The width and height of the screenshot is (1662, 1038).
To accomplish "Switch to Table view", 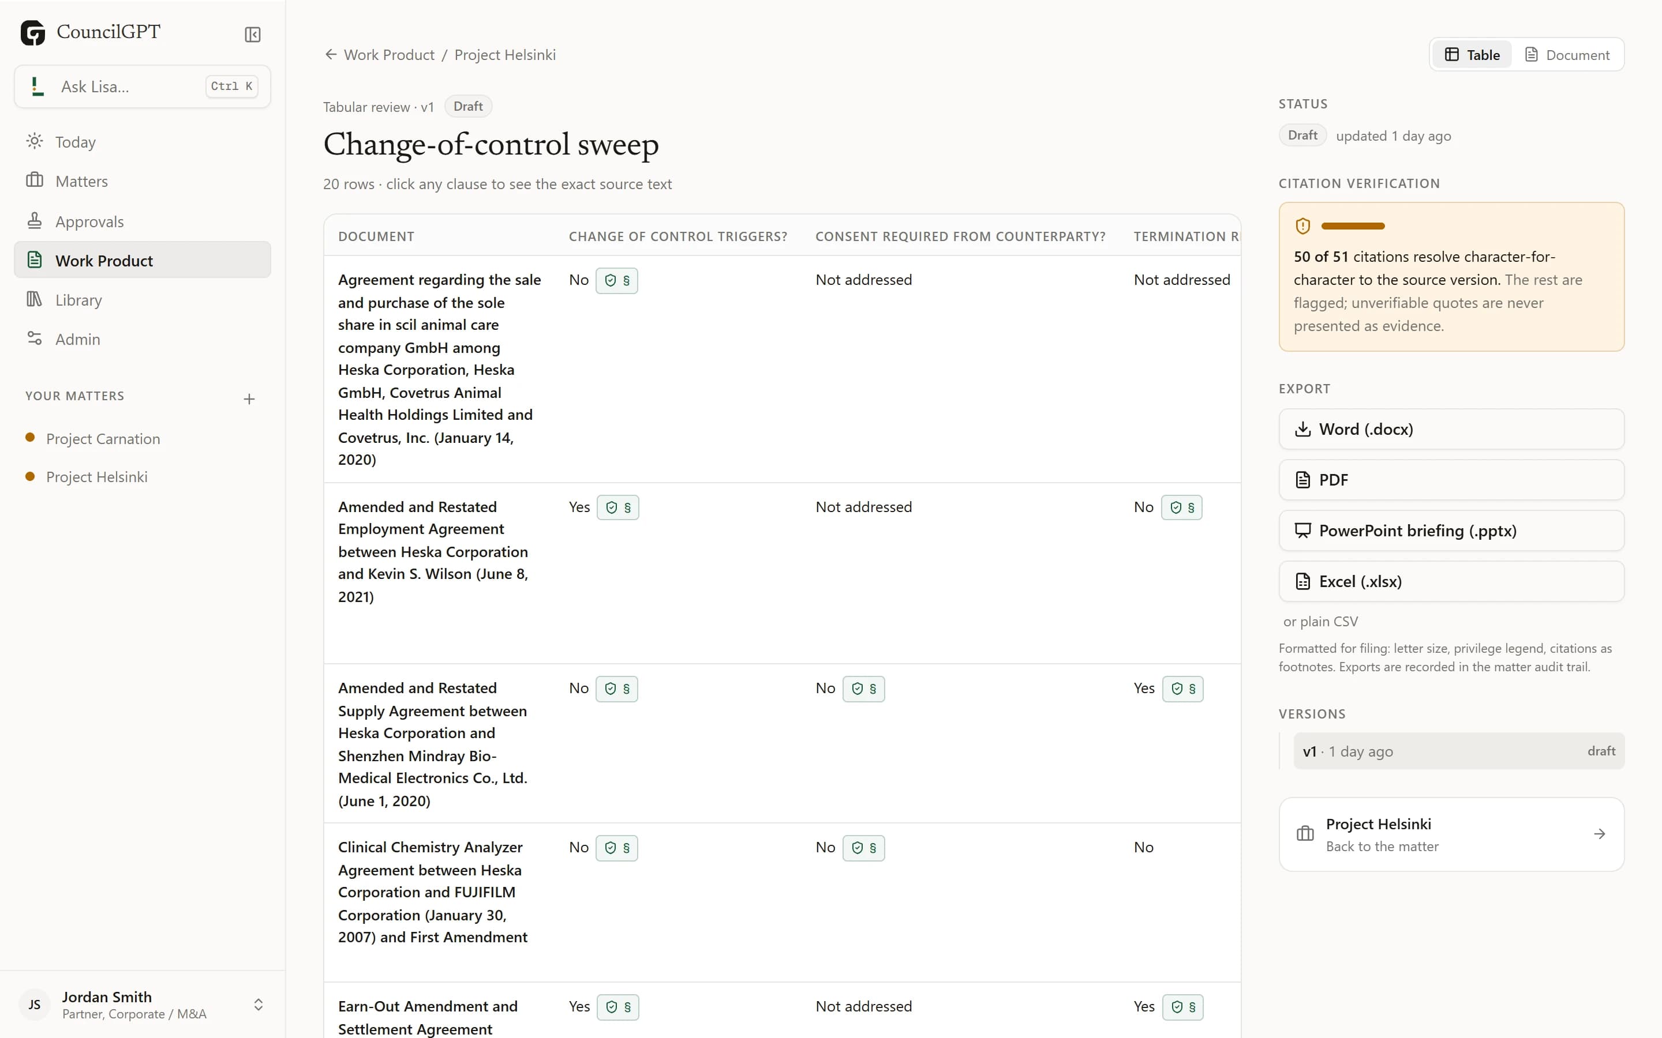I will pos(1472,54).
